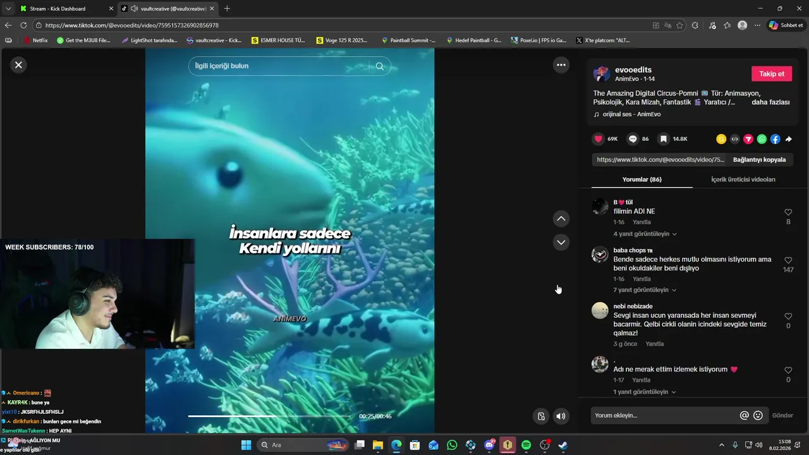Open 'Voge 125 R 2025' bookmark

point(342,40)
